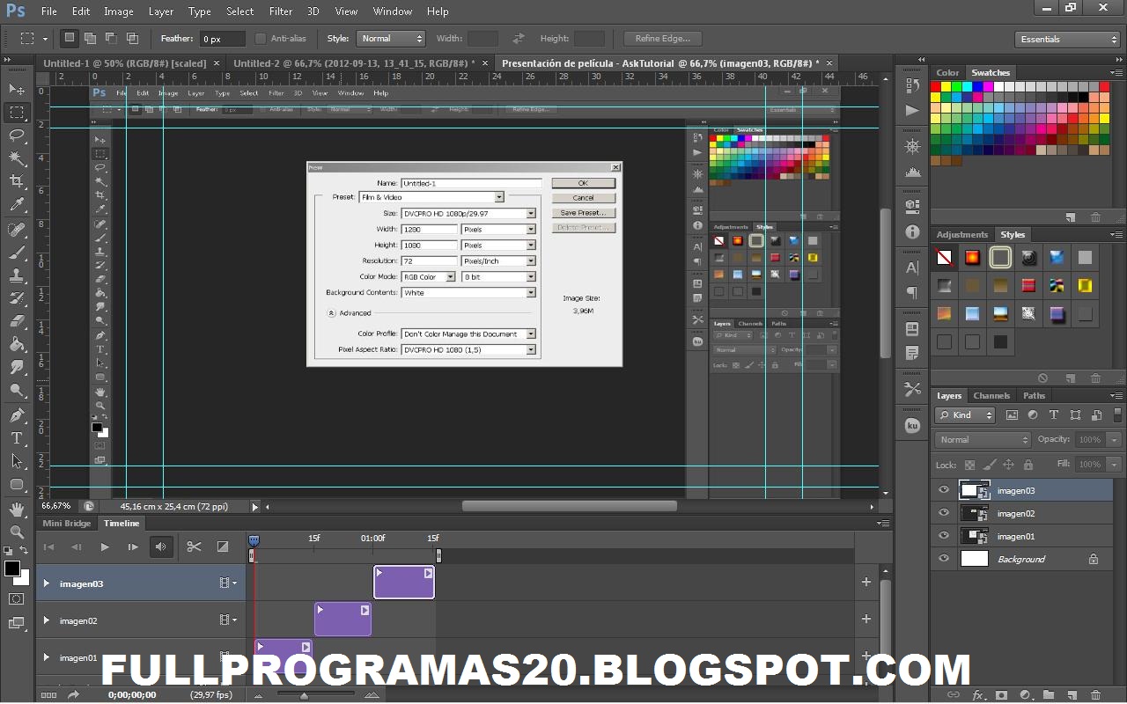Viewport: 1127px width, 704px height.
Task: Switch to Untitled-1 document tab
Action: coord(125,63)
